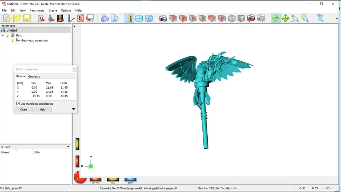Click the four-pane view layout icon

point(139,18)
